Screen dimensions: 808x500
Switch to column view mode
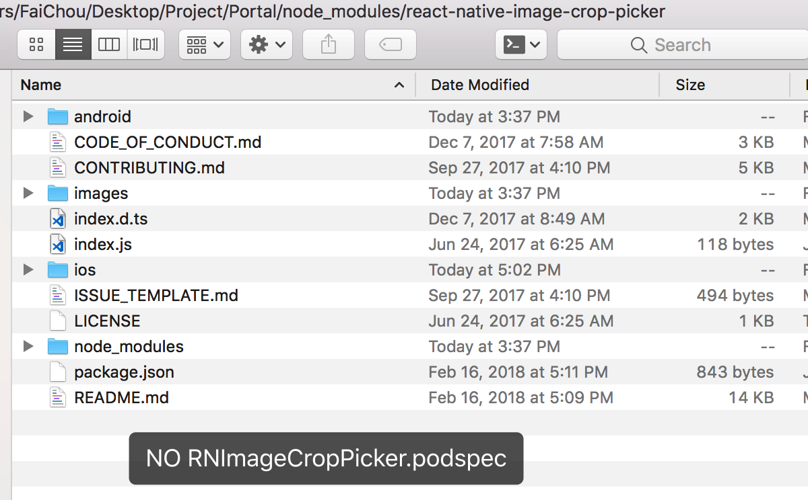click(x=109, y=44)
